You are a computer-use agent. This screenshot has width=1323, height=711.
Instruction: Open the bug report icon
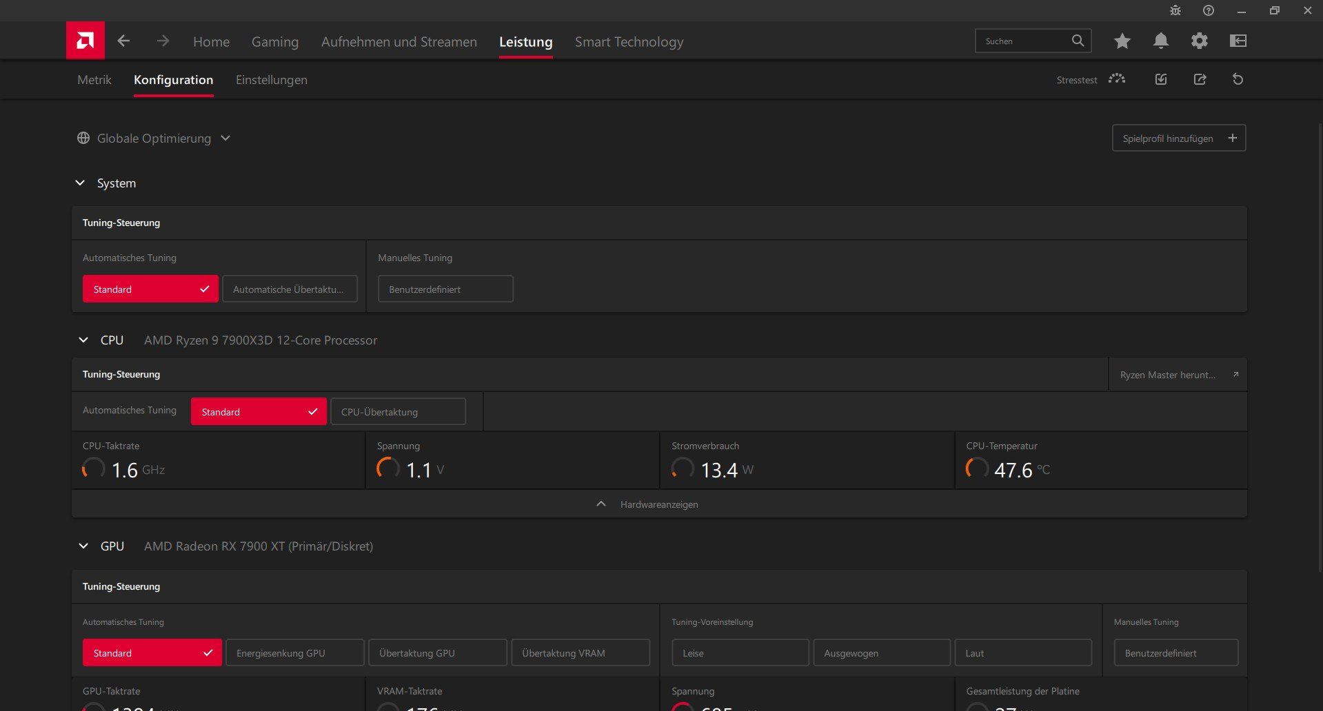(1175, 10)
